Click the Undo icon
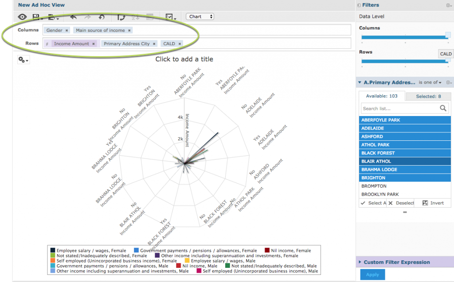The width and height of the screenshot is (454, 282). click(x=73, y=17)
